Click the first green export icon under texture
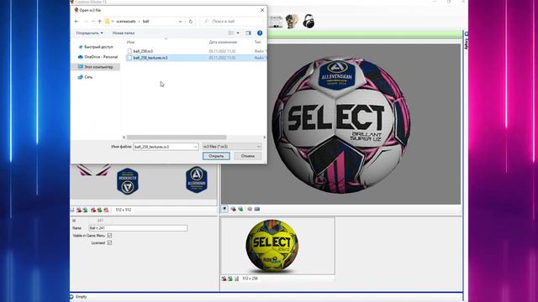This screenshot has height=302, width=538. click(85, 210)
